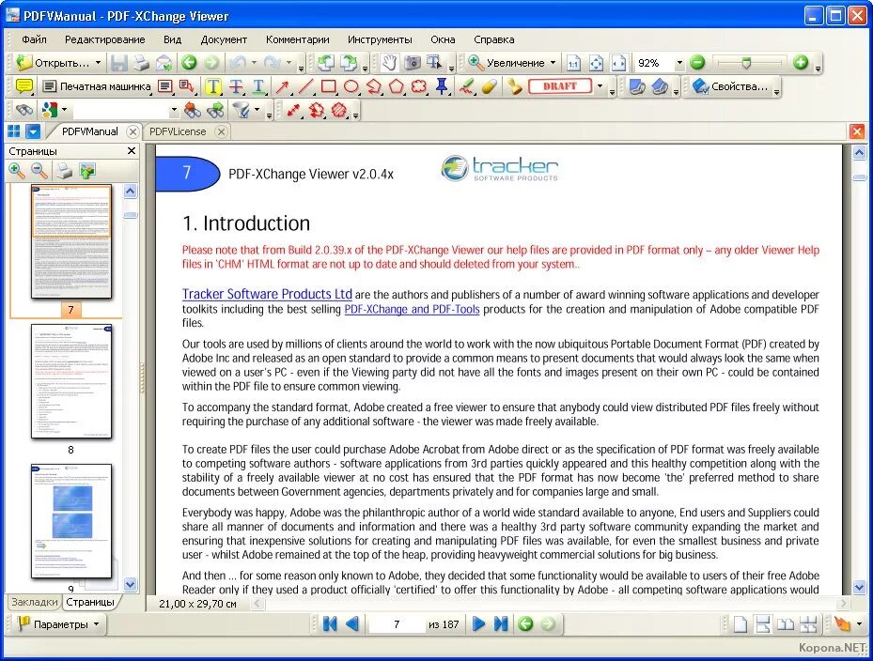The image size is (873, 661).
Task: Click the Find binoculars icon
Action: click(x=23, y=110)
